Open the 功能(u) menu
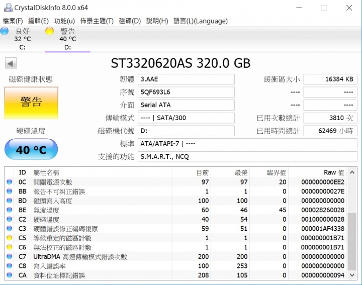Screen dimensions: 362x285 [x=64, y=21]
